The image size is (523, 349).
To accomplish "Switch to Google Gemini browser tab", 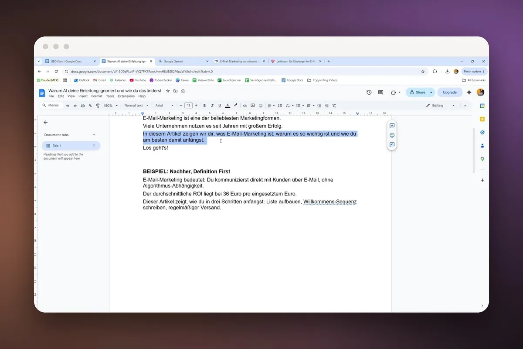I will point(183,62).
